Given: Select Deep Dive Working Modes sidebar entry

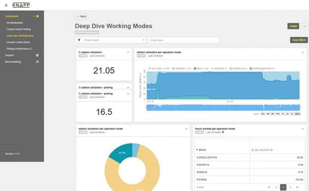Looking at the screenshot, I should click(20, 36).
